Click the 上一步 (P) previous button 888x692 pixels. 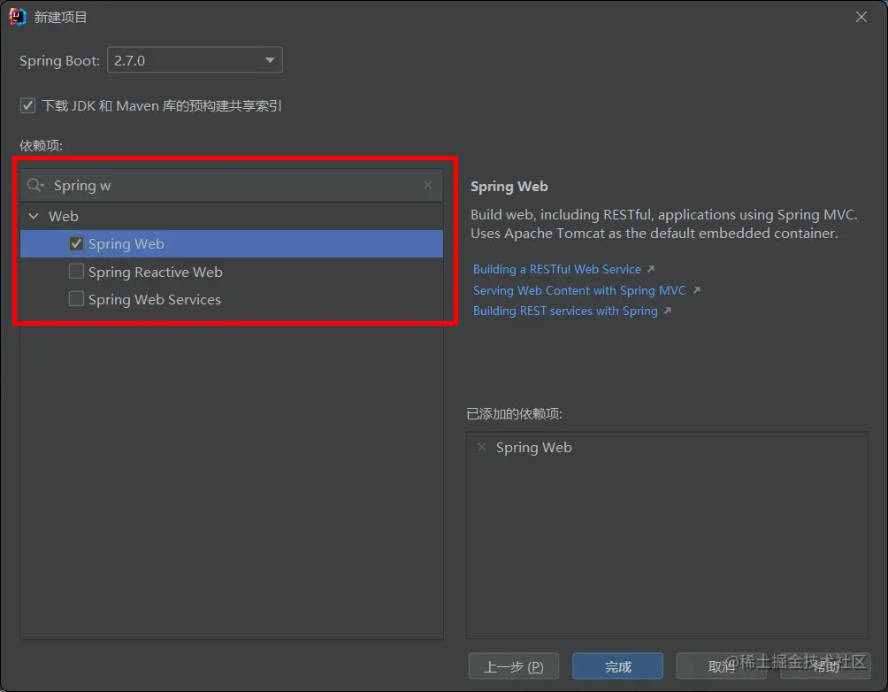pyautogui.click(x=514, y=666)
